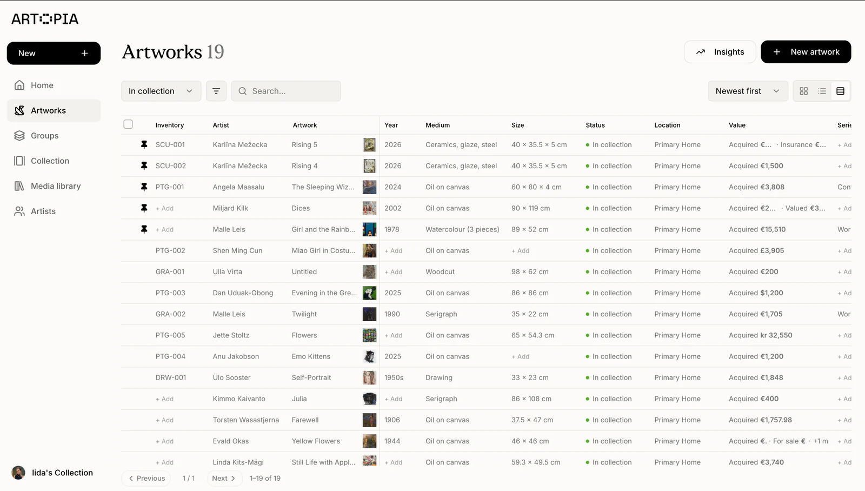Select artist Dan Uduak-Obong cell
865x491 pixels.
(x=243, y=293)
